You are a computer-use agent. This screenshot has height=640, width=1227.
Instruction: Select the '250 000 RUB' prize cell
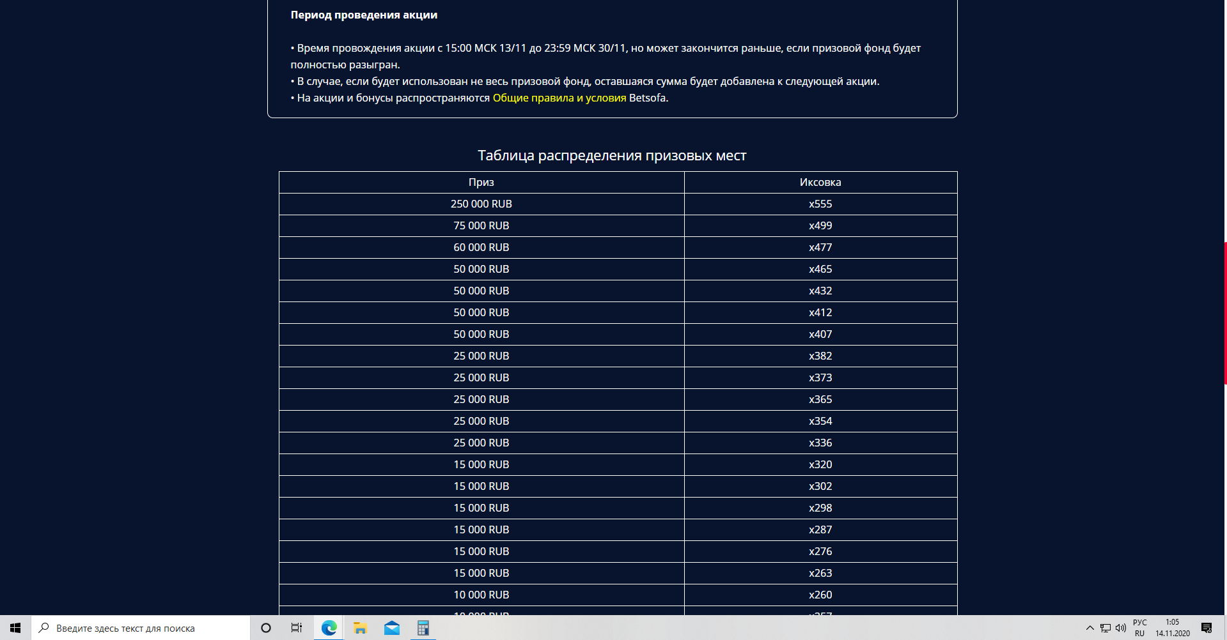tap(481, 204)
